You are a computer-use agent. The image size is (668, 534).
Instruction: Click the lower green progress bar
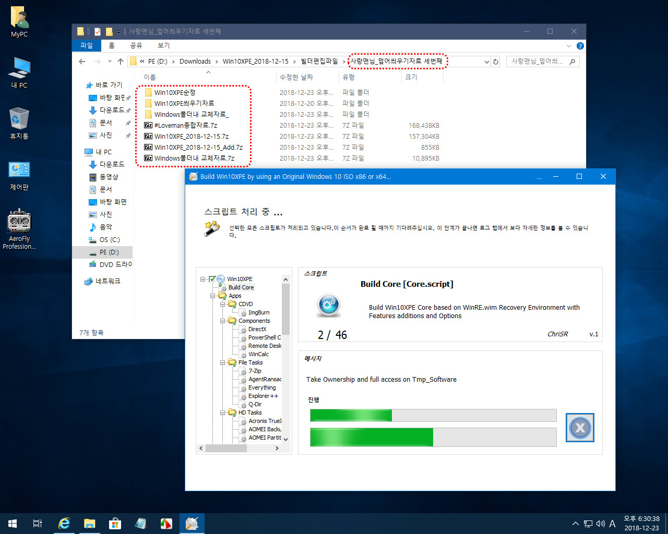click(x=433, y=438)
